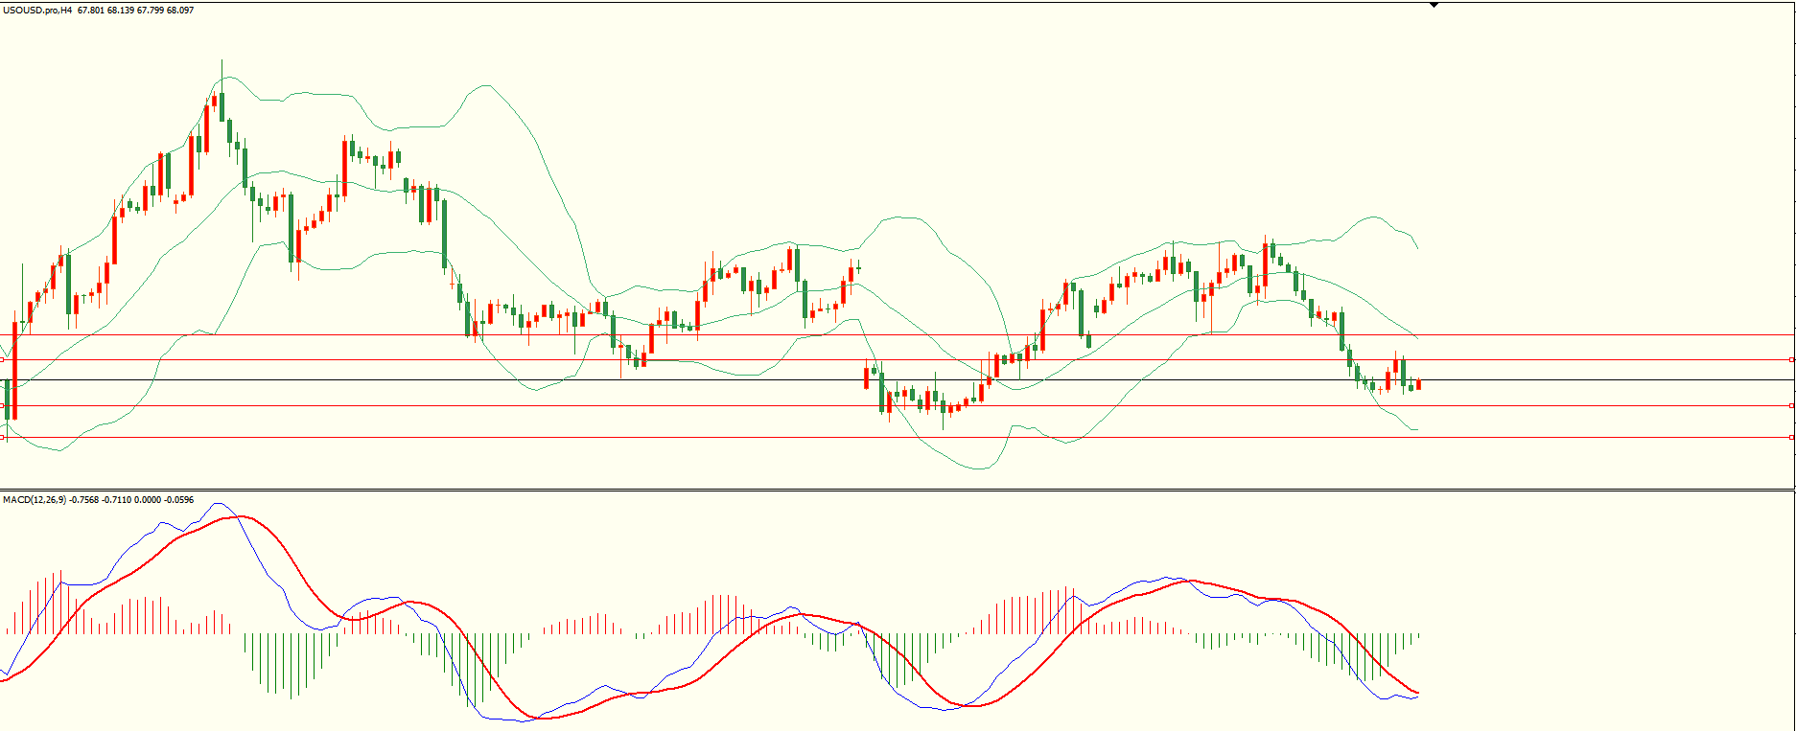Image resolution: width=1796 pixels, height=731 pixels.
Task: Click the blue MACD line's highest peak
Action: point(217,503)
